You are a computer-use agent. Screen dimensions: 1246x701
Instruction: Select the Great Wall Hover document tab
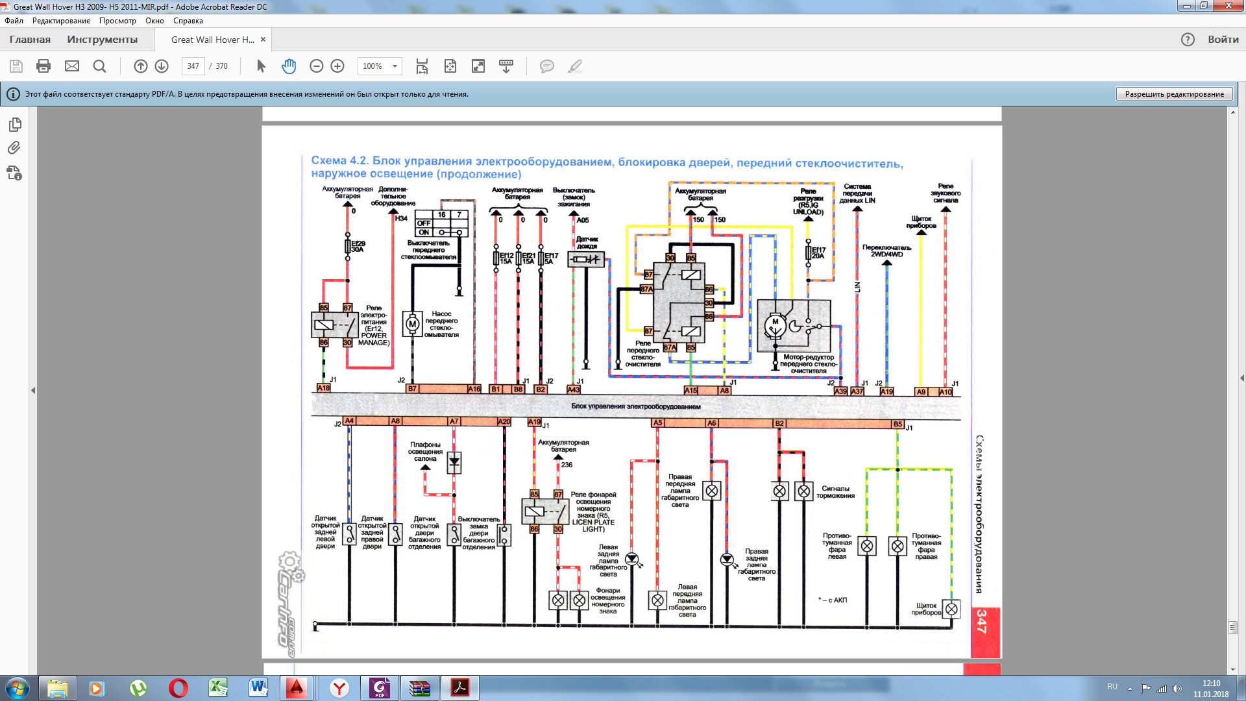pyautogui.click(x=212, y=40)
